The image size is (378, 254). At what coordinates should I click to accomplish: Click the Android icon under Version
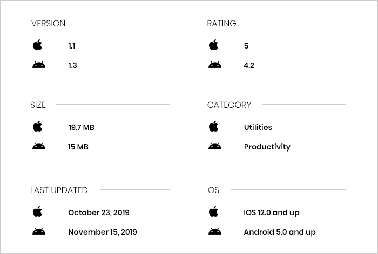(39, 65)
